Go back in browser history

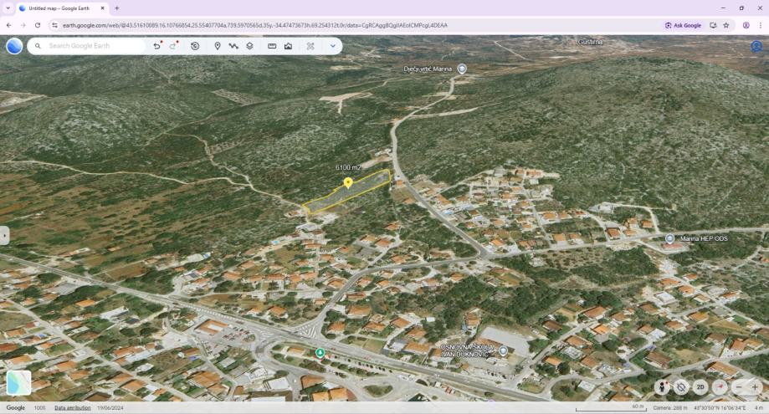click(9, 25)
